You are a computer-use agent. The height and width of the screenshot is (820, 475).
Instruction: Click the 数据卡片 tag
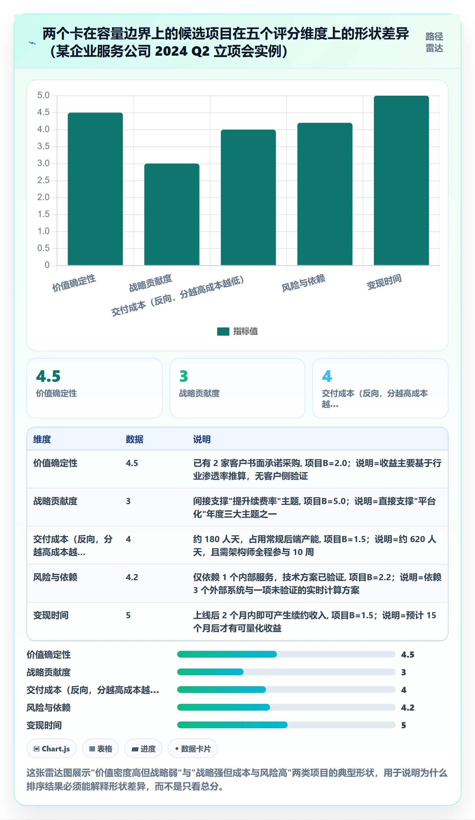(193, 748)
